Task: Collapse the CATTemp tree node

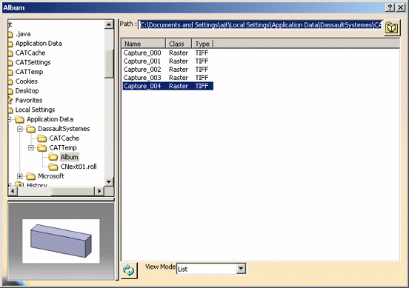Action: click(x=31, y=148)
